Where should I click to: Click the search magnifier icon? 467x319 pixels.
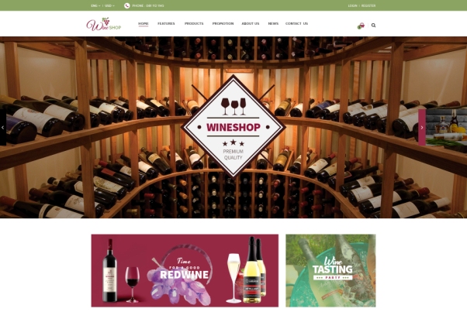(x=373, y=26)
